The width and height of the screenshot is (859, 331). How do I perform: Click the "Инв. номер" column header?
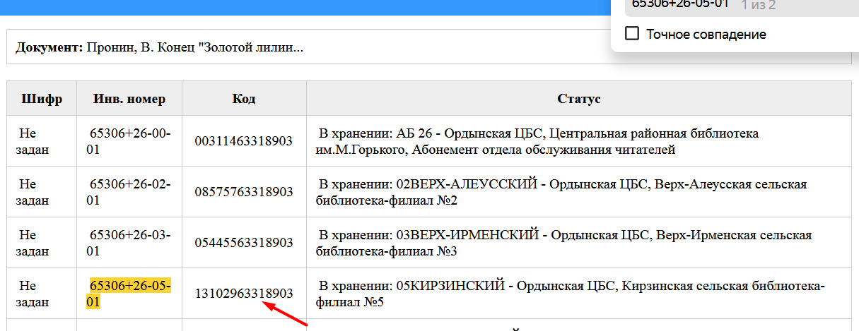coord(129,98)
